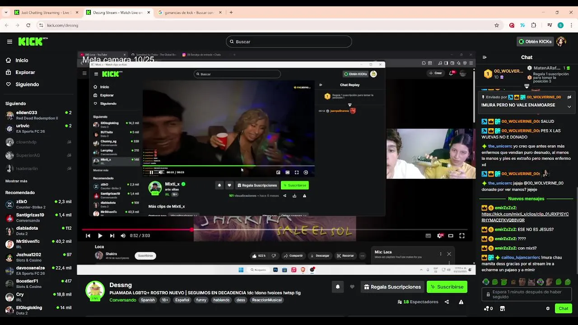Open the chat user 00_WOLVERINE_00 saying SALUD
Viewport: 578px width, 325px height.
[520, 121]
